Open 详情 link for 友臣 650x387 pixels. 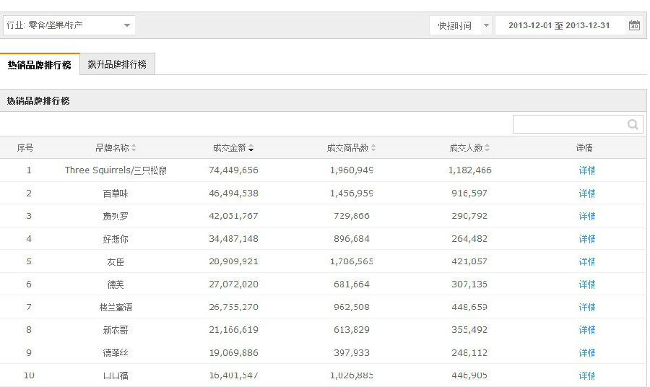coord(587,262)
